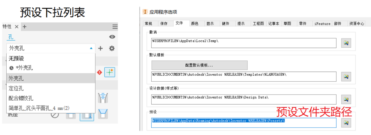
Task: Choose 无预设 in the preset list
Action: coord(51,59)
